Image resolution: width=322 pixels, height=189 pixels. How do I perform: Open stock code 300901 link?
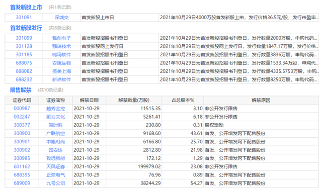(x=22, y=142)
